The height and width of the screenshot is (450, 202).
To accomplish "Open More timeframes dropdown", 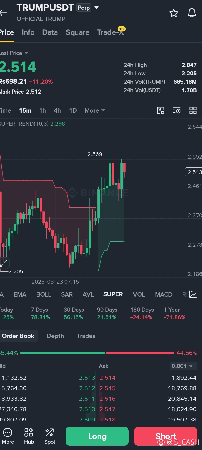I will coord(95,110).
